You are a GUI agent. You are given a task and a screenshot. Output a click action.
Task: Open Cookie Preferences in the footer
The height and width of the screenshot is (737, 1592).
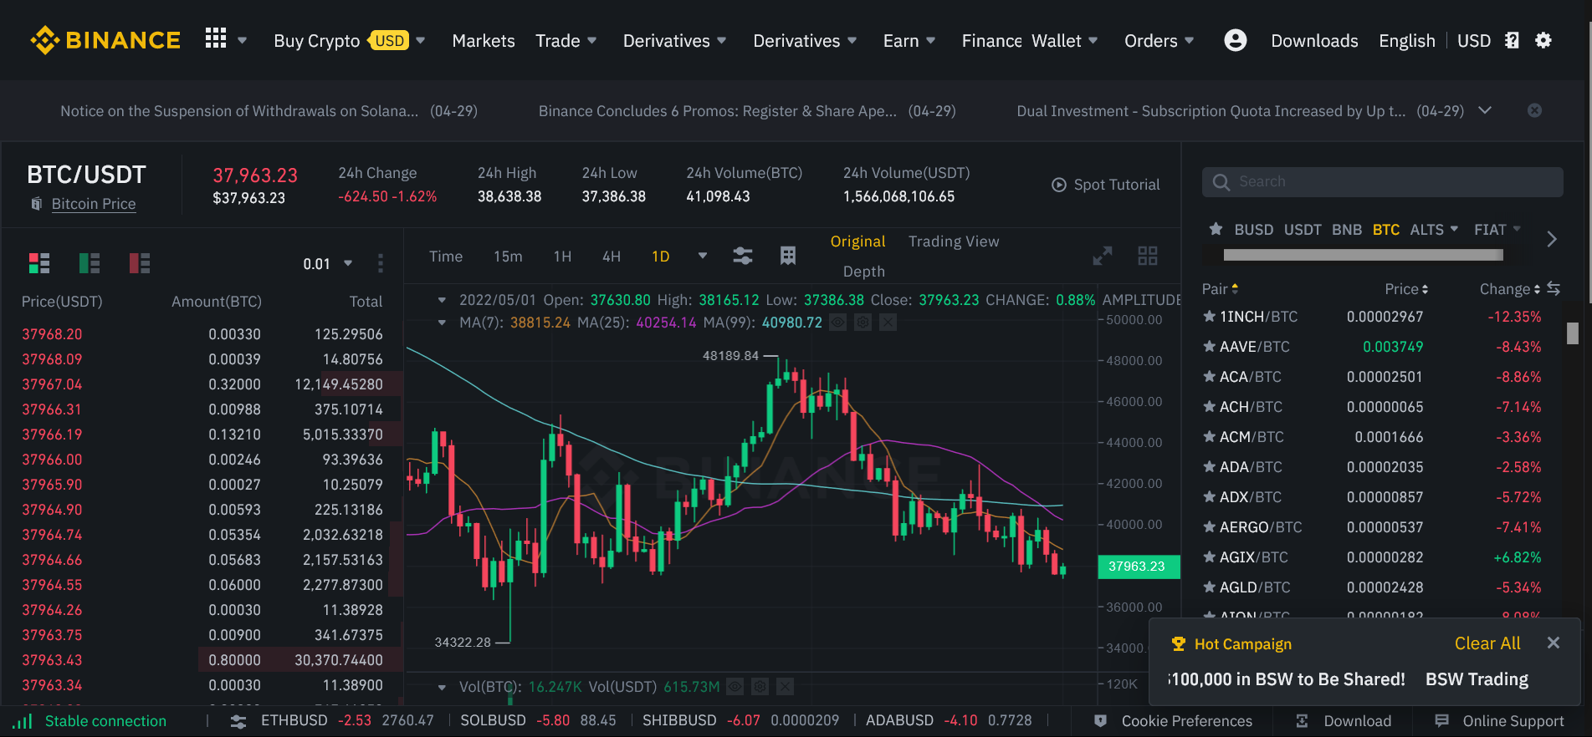pos(1174,720)
